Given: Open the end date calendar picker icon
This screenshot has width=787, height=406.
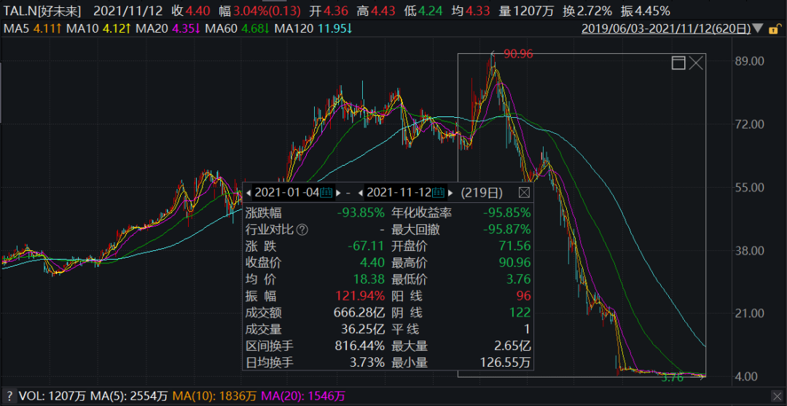Looking at the screenshot, I should [x=438, y=193].
